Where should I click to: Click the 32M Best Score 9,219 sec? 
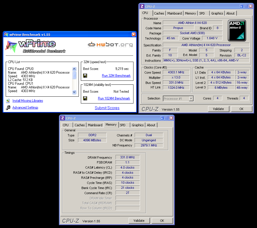(x=122, y=69)
